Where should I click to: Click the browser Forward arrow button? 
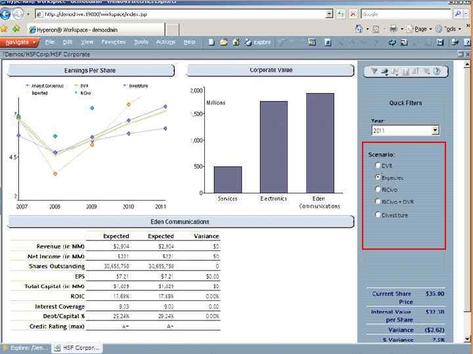pyautogui.click(x=18, y=14)
